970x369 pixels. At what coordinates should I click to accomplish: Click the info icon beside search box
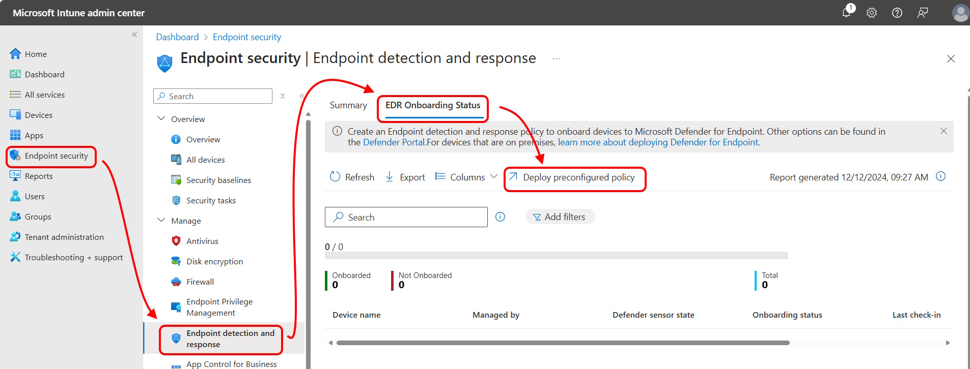coord(501,217)
